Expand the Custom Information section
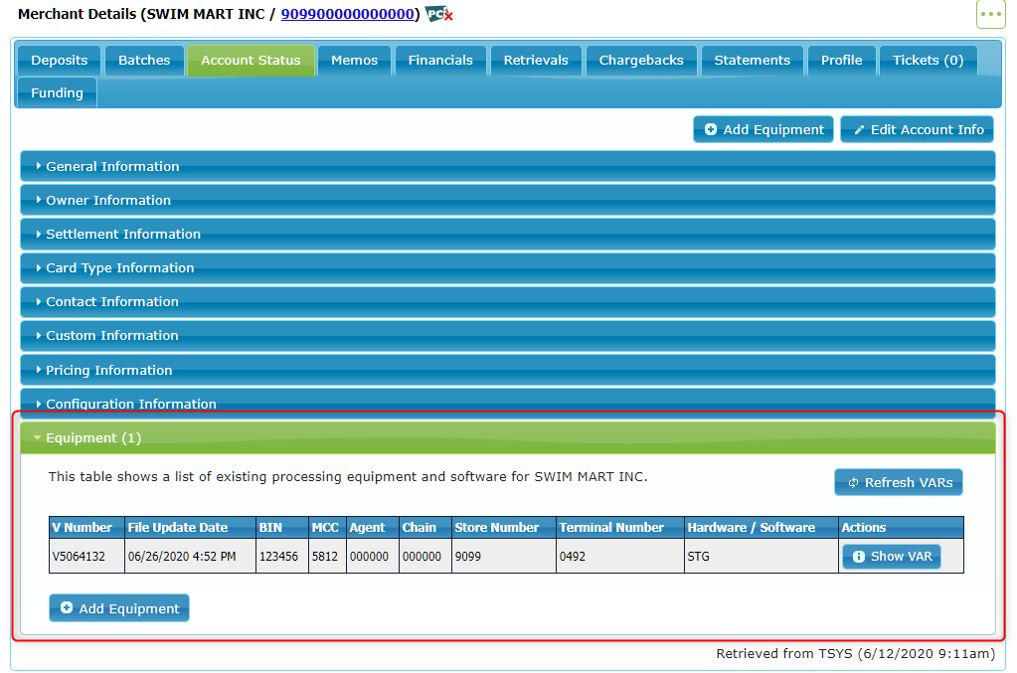This screenshot has height=673, width=1017. (x=508, y=335)
